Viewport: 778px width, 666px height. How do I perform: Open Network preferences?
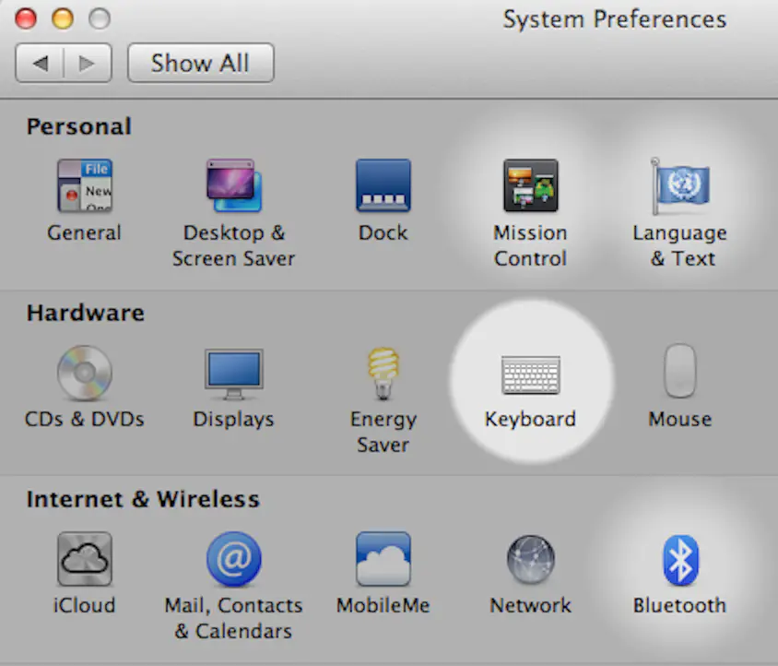(x=530, y=558)
